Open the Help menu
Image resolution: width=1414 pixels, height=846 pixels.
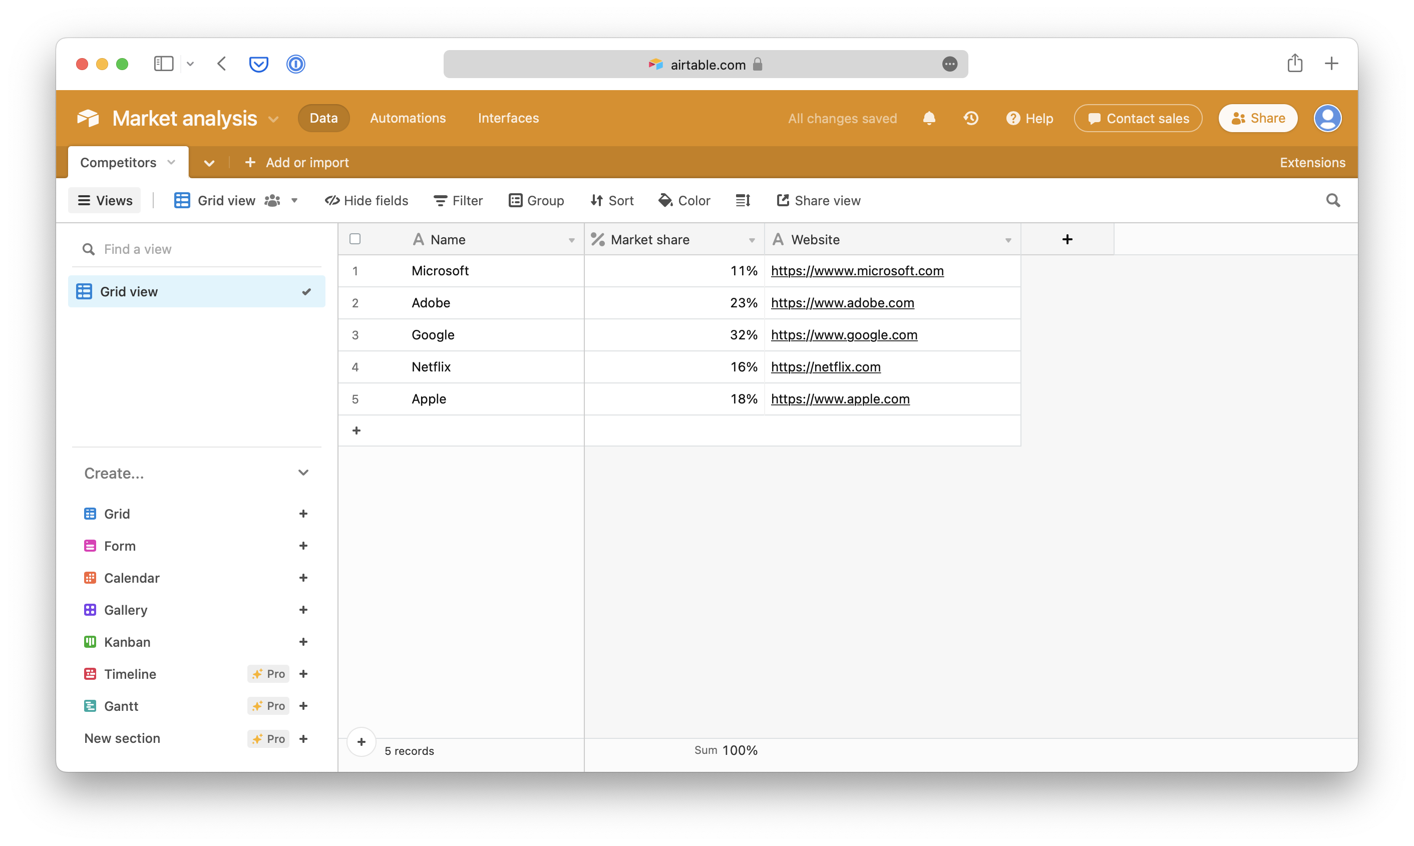(x=1029, y=118)
